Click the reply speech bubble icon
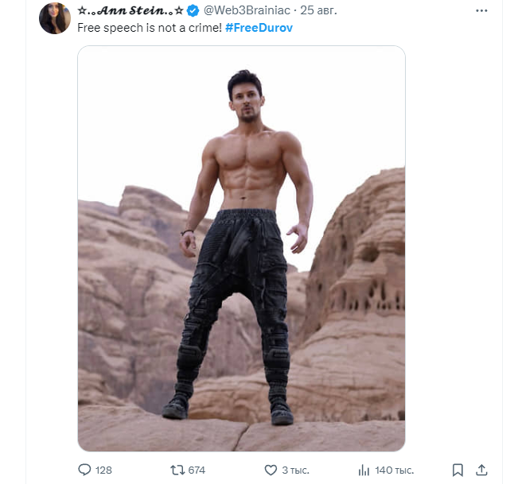This screenshot has width=518, height=484. pos(85,470)
